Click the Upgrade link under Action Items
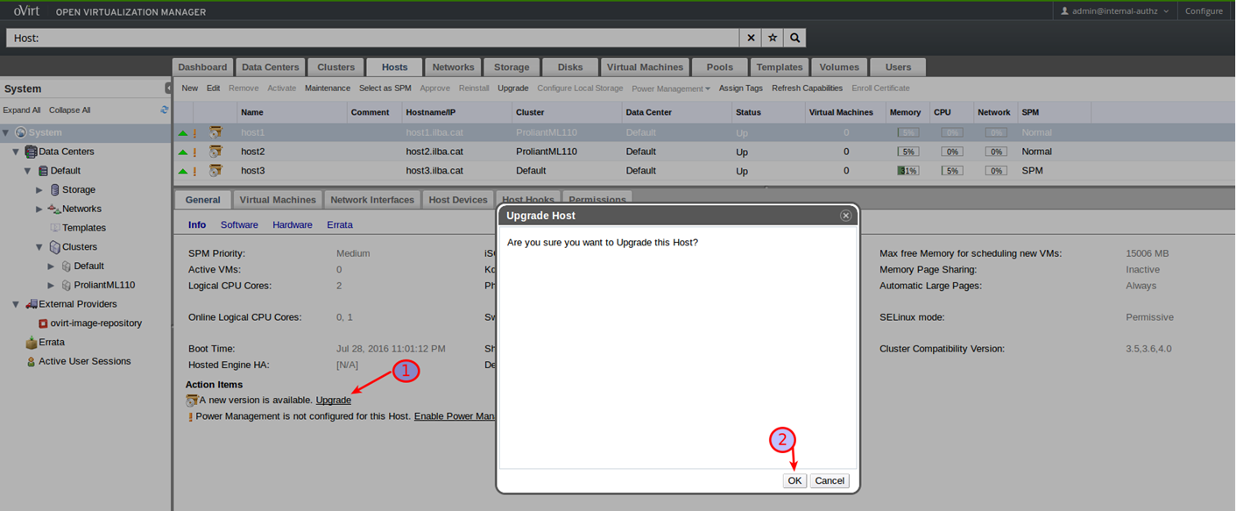The width and height of the screenshot is (1236, 511). click(334, 401)
